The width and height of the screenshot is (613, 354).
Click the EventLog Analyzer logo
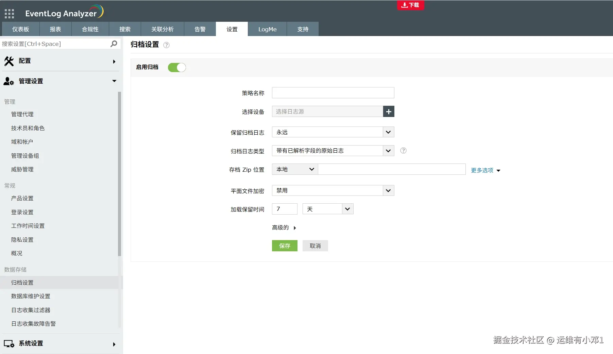point(64,12)
